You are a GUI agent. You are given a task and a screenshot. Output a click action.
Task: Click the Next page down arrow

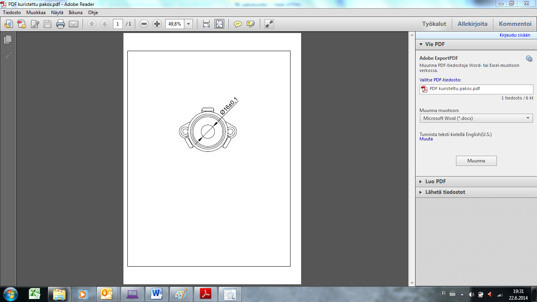click(x=105, y=24)
